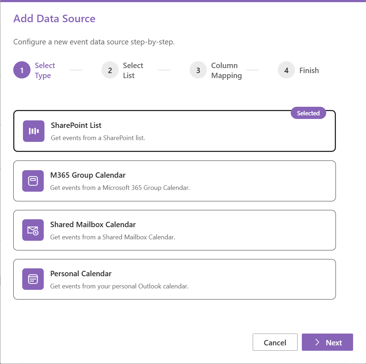Screen dimensions: 366x364
Task: Click the SharePoint List bars icon
Action: click(x=34, y=131)
